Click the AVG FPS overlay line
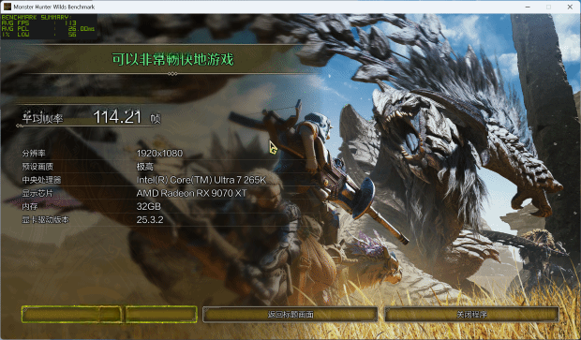Screen dimensions: 581x340 [39, 23]
